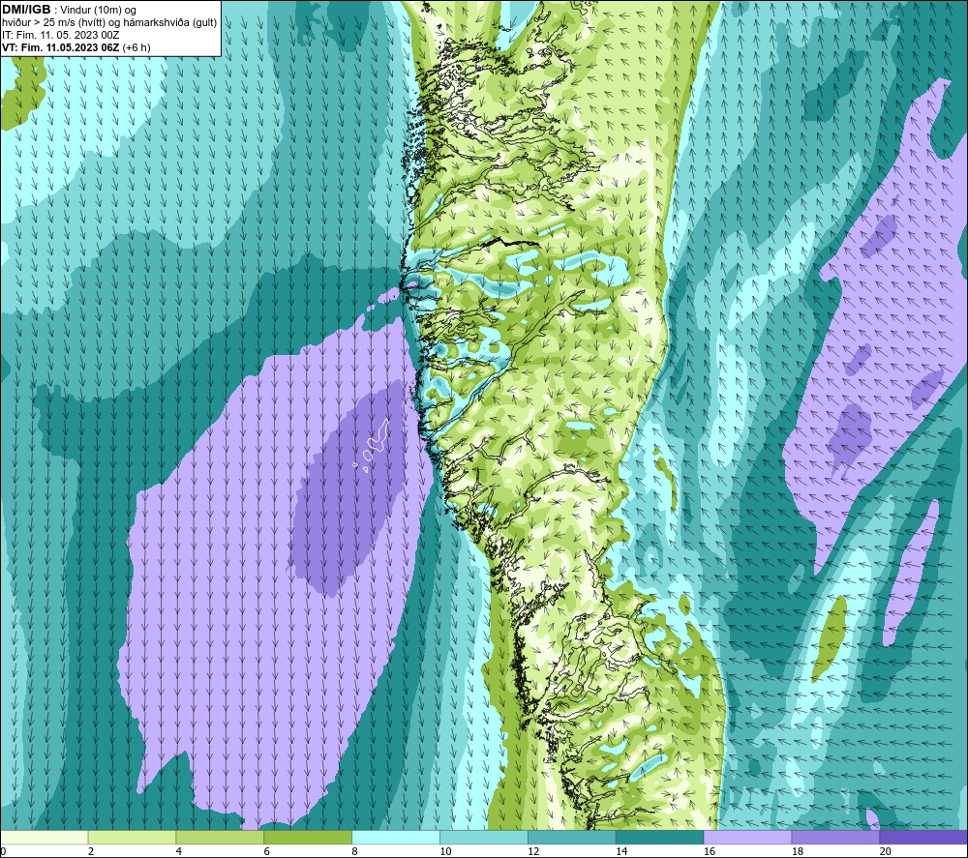Viewport: 968px width, 858px height.
Task: Click the 14–16 m/s dark teal legend swatch
Action: [x=660, y=837]
